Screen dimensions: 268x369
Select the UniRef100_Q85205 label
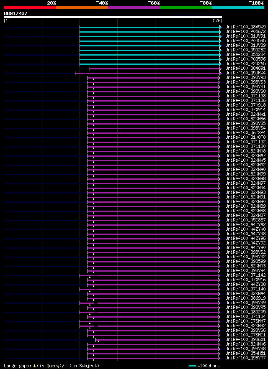pyautogui.click(x=245, y=312)
